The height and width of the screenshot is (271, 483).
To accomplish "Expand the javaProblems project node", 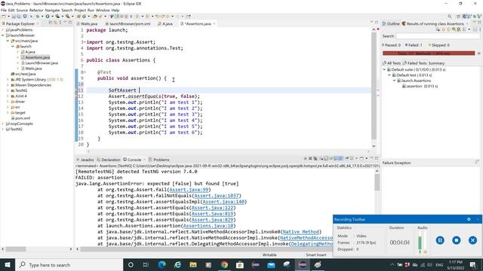I will click(3, 30).
